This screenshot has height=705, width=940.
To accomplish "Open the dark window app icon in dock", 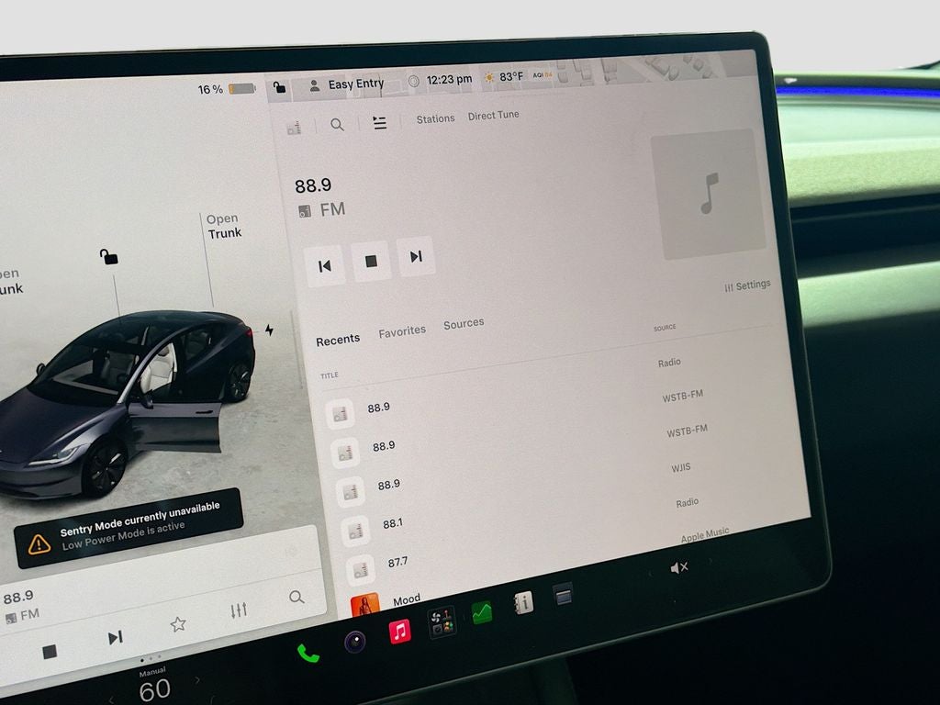I will [563, 595].
